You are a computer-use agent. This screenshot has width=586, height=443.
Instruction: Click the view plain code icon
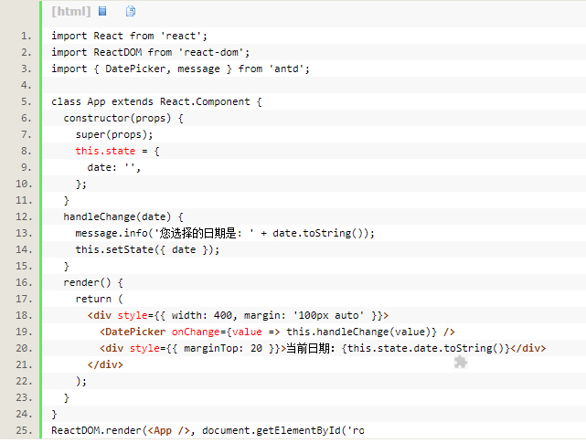(x=102, y=12)
